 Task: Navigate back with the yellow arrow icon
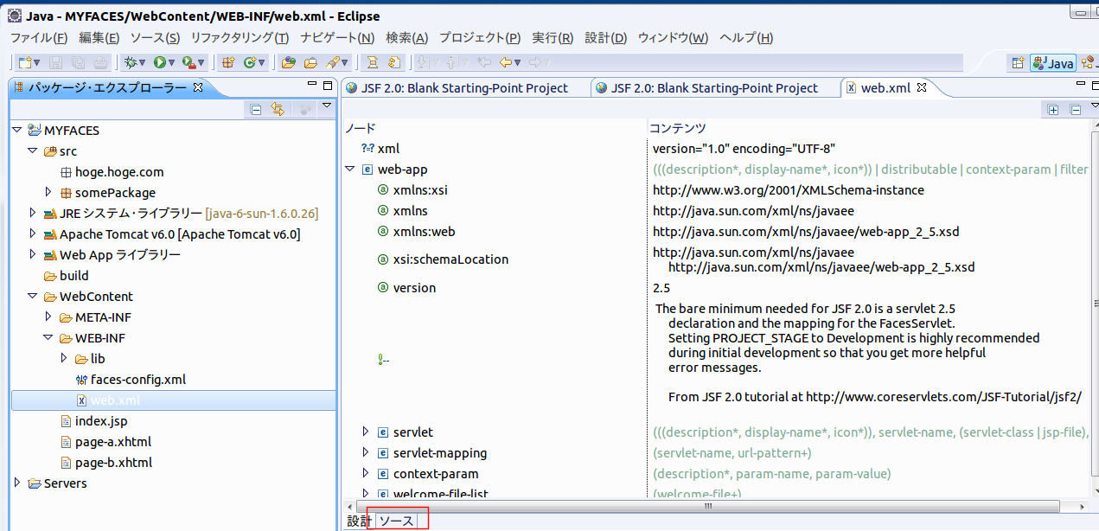pyautogui.click(x=506, y=62)
